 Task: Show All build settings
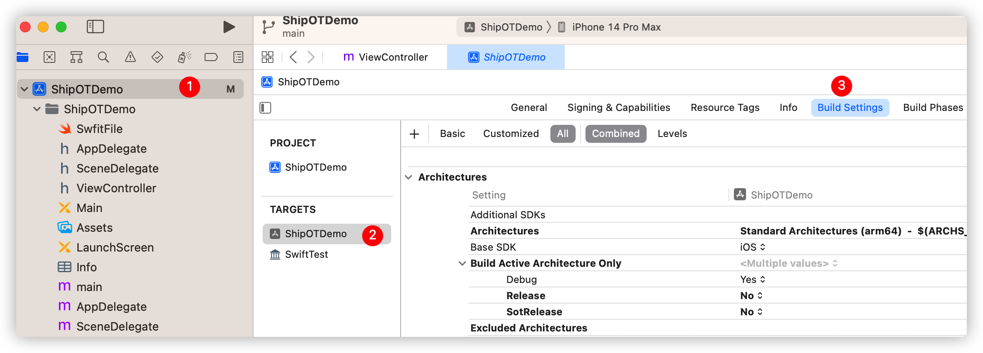click(563, 134)
